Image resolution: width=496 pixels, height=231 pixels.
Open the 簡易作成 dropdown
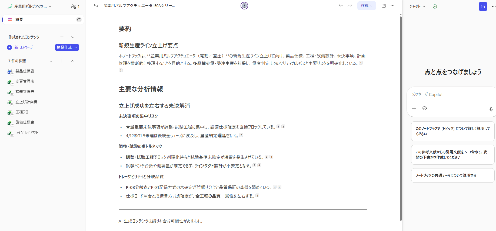tap(67, 47)
